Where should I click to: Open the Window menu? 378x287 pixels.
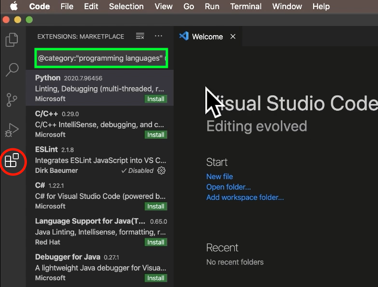[x=287, y=6]
